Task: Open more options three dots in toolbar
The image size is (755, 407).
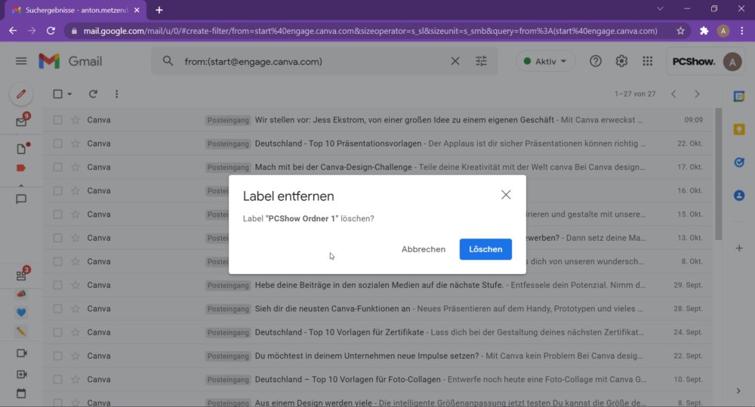Action: point(116,94)
